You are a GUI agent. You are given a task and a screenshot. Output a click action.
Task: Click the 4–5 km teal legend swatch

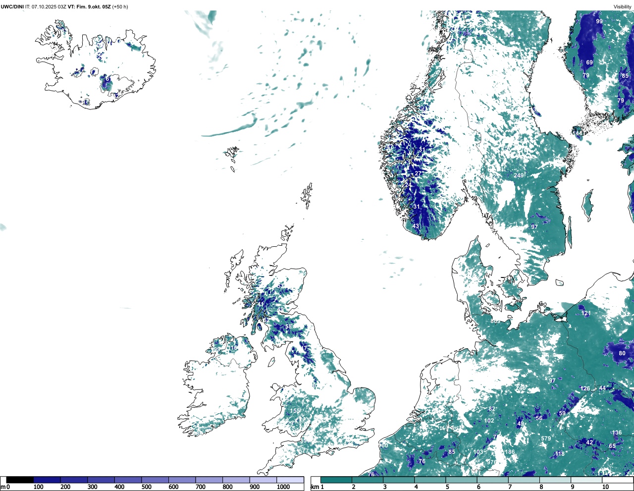pyautogui.click(x=430, y=480)
